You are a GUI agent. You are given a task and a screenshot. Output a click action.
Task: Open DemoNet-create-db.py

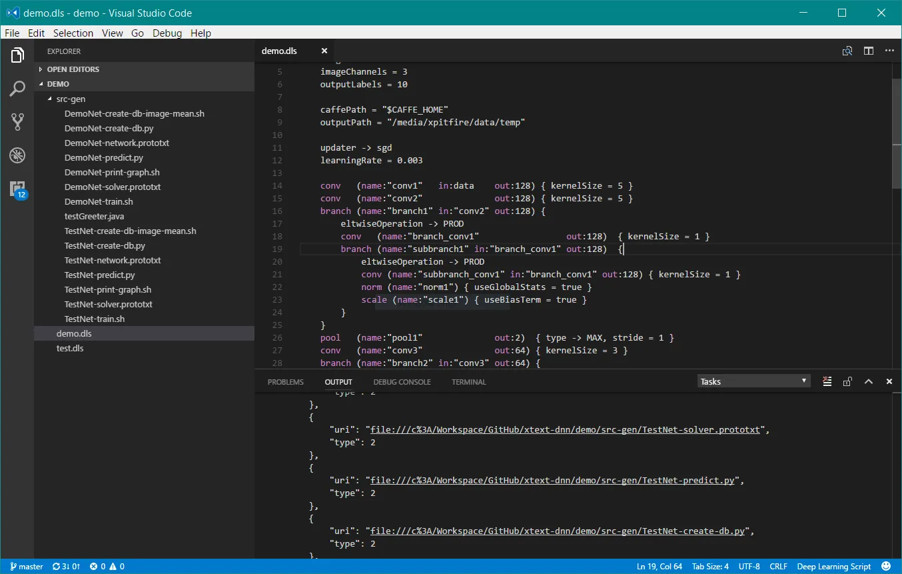(109, 128)
